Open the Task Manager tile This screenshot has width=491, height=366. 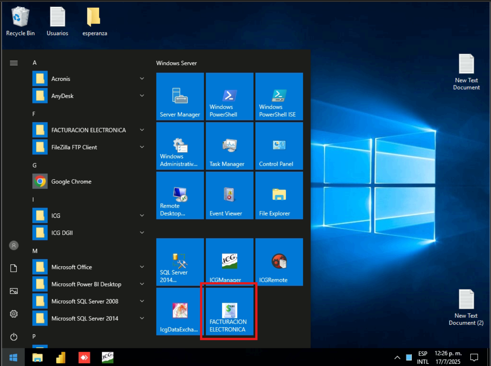click(x=229, y=146)
